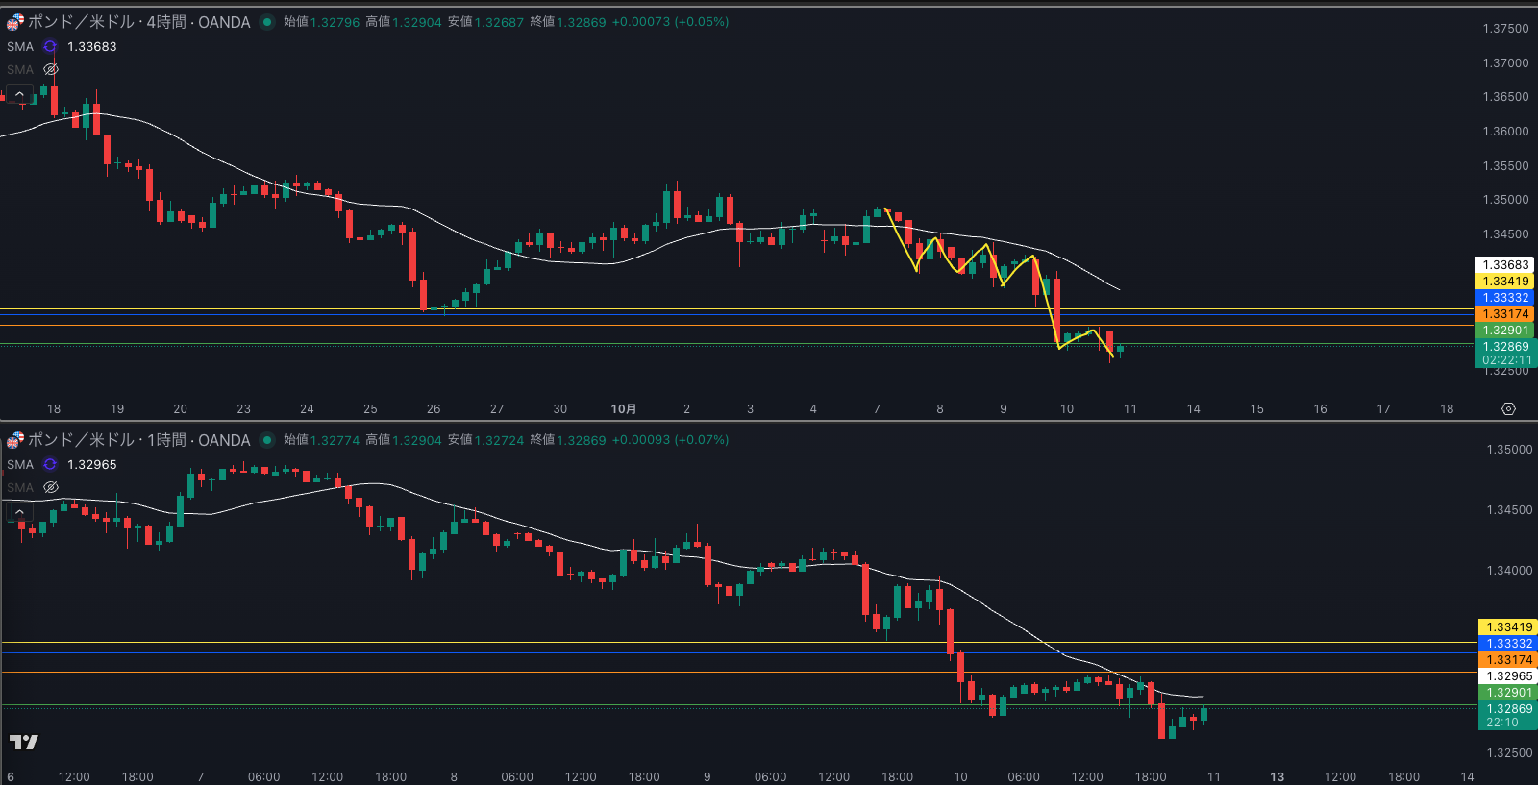Collapse the indicator legend on 1-hour chart
1538x785 pixels.
pyautogui.click(x=19, y=512)
